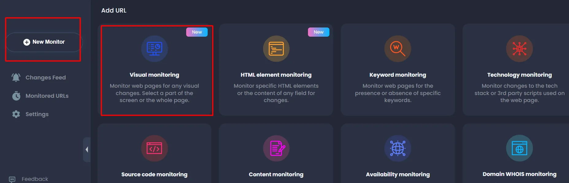This screenshot has width=569, height=183.
Task: Choose the Technology monitoring card description
Action: click(x=519, y=93)
